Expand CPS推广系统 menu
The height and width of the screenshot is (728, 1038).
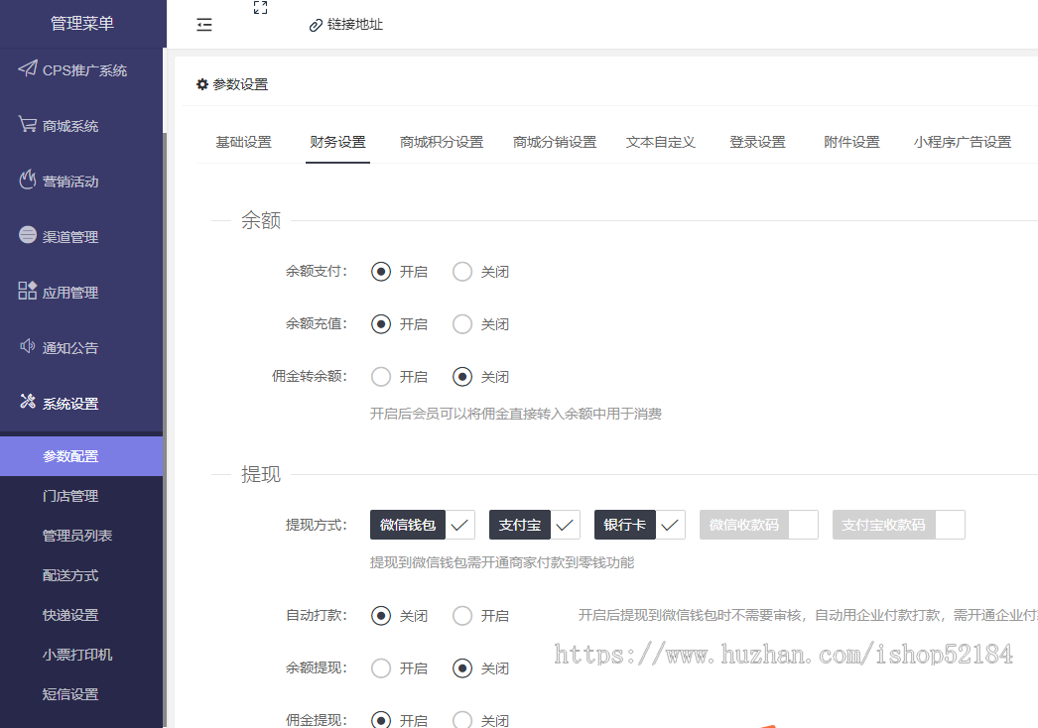coord(81,69)
